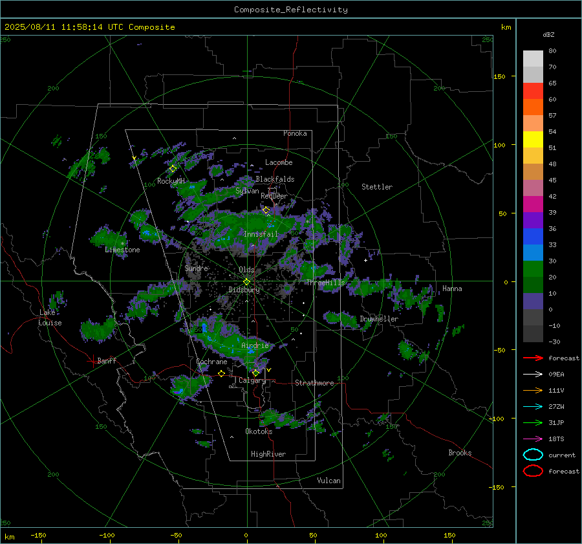The height and width of the screenshot is (544, 582).
Task: Click the km unit label at top right
Action: [x=506, y=27]
